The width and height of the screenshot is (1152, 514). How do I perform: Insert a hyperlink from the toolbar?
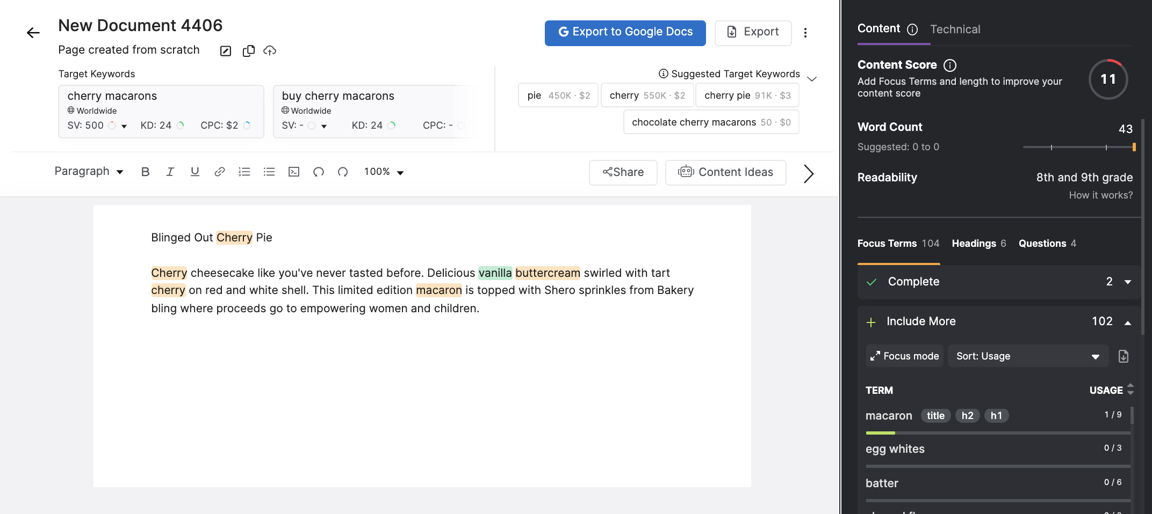[x=219, y=172]
